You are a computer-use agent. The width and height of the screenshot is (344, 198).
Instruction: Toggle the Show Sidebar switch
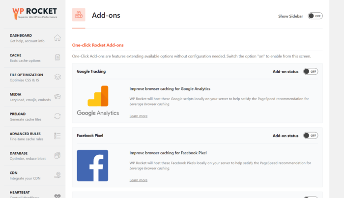[315, 16]
